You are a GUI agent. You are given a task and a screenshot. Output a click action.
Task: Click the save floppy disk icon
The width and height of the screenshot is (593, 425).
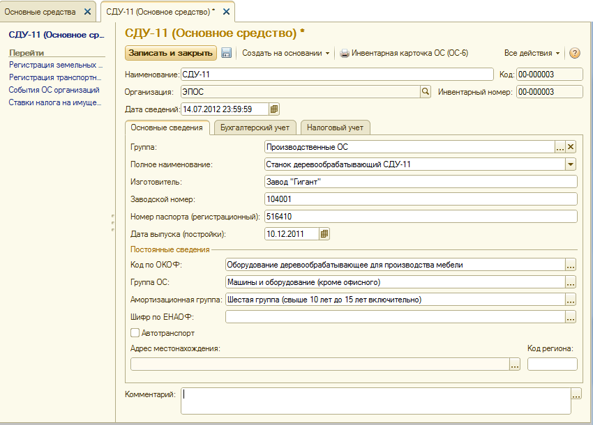point(226,53)
